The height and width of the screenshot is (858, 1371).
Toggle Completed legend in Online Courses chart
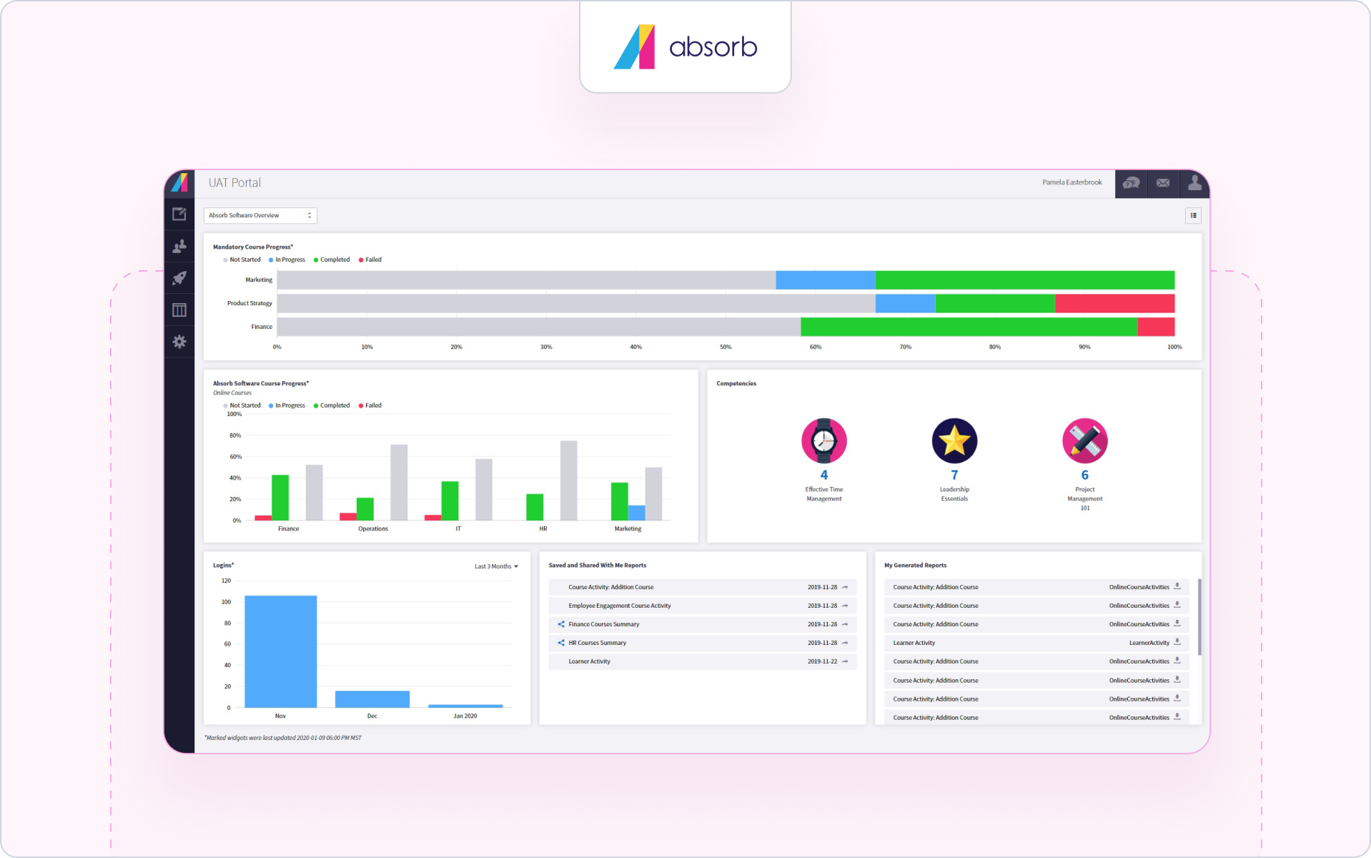point(332,405)
